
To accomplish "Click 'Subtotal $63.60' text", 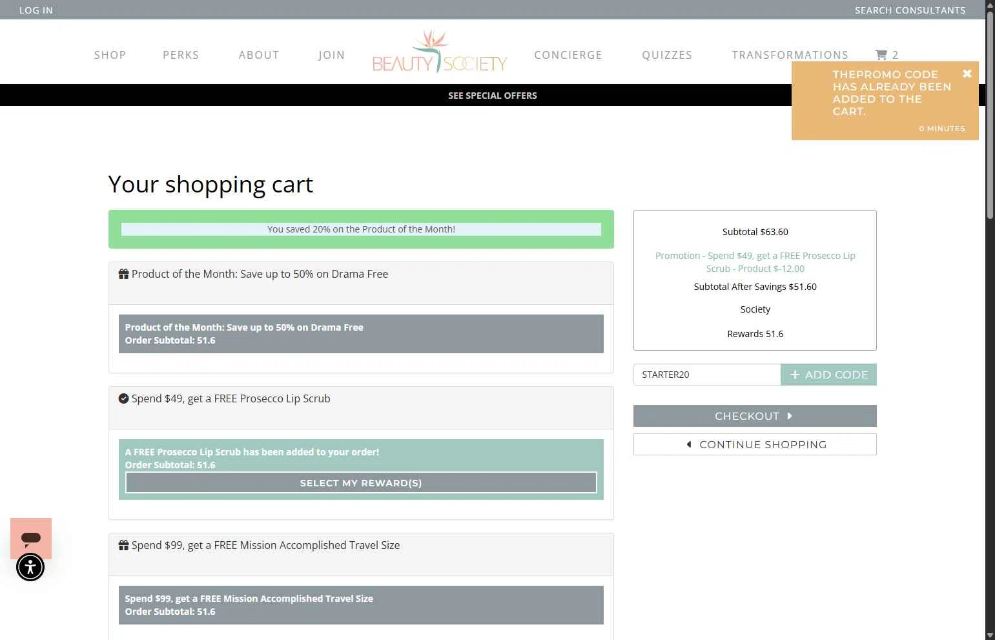I will coord(755,232).
